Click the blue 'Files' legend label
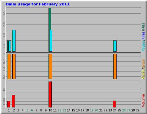This screenshot has width=147, height=114. coord(143,35)
